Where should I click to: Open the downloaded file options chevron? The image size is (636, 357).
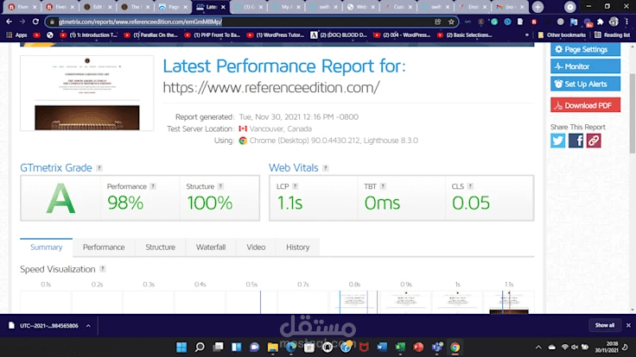88,325
